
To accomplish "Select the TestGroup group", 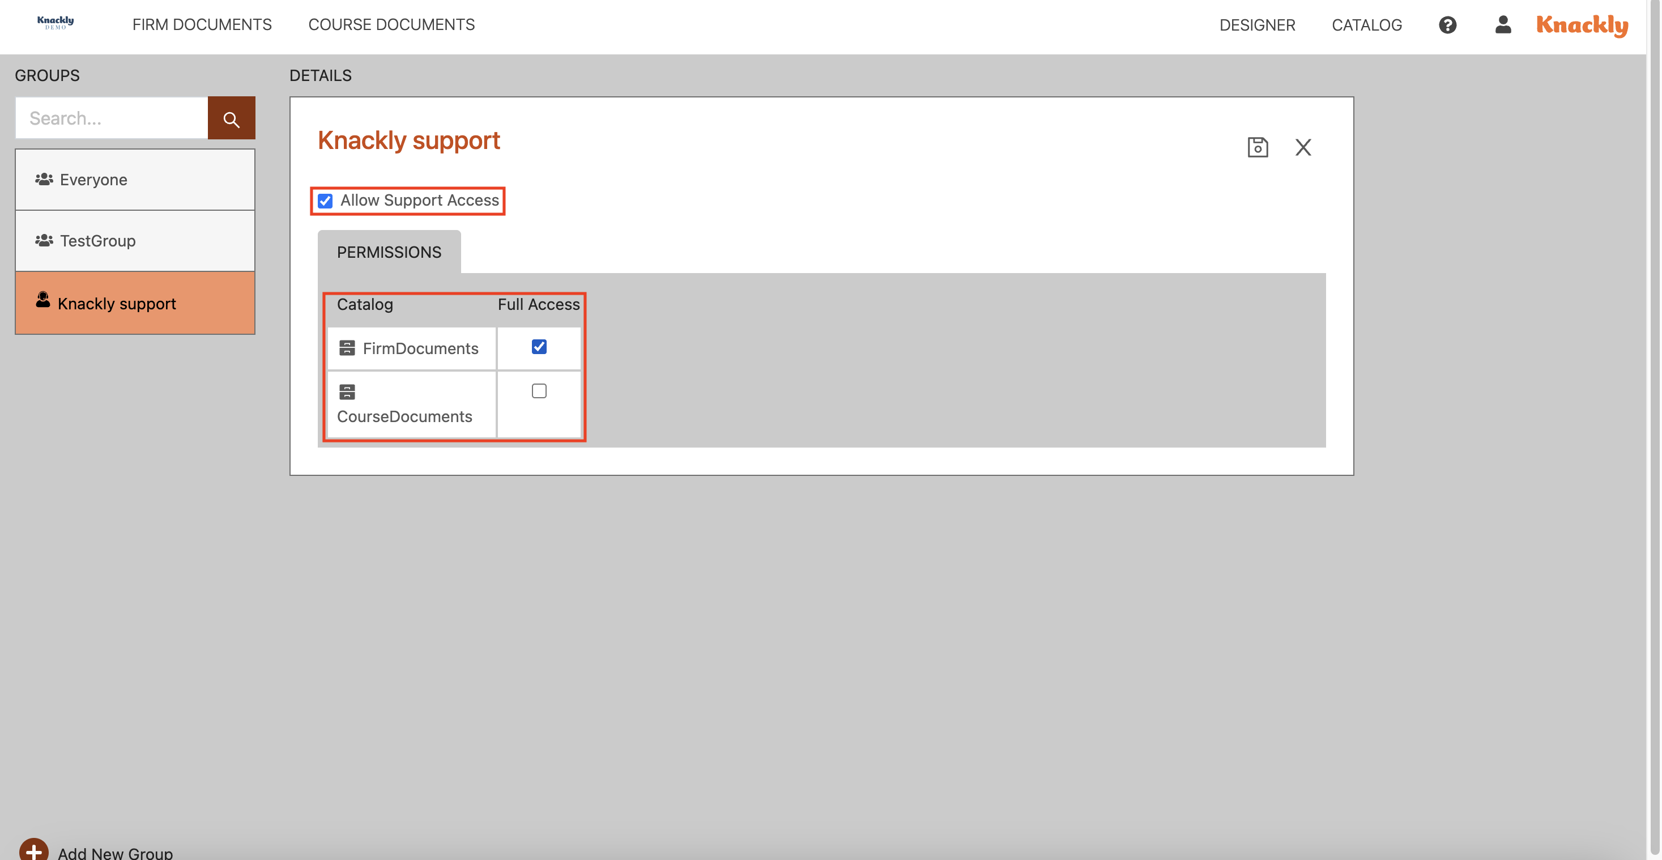I will pos(135,241).
